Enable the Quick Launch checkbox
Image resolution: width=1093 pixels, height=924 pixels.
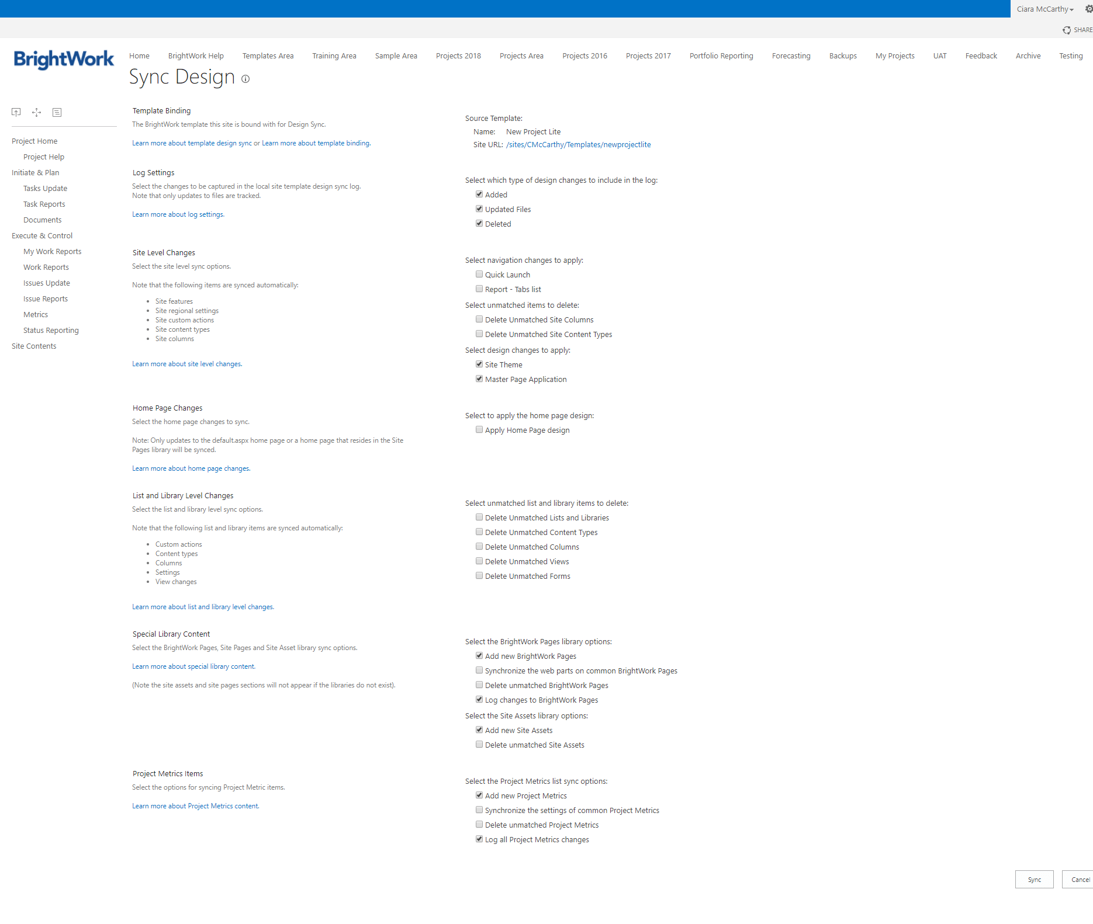pos(479,274)
